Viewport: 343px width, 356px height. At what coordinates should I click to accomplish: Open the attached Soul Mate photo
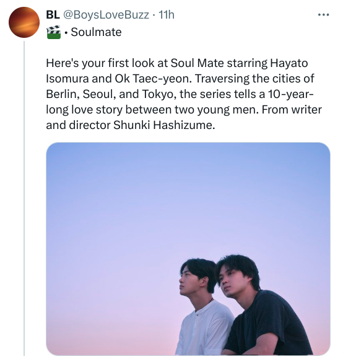188,249
